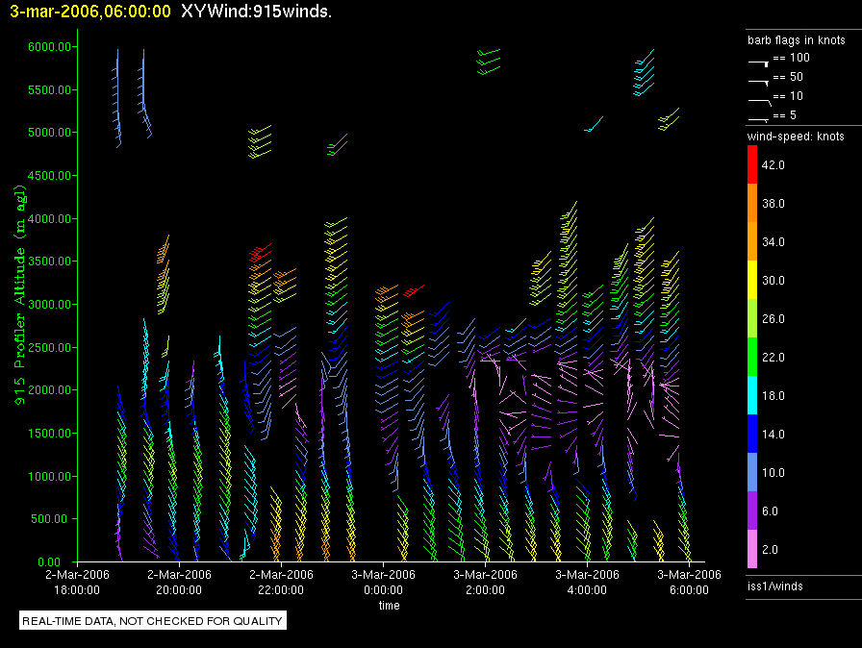Select the yellow 30.0 knots color band
This screenshot has width=862, height=648.
752,280
